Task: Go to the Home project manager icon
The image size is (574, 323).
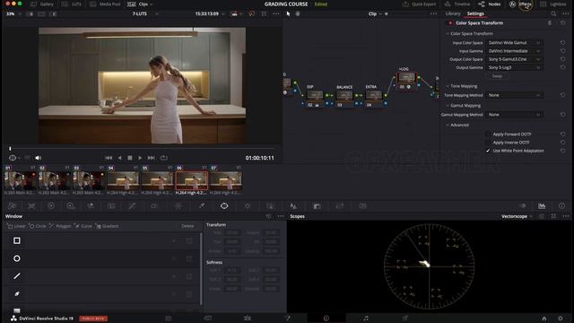Action: pyautogui.click(x=544, y=319)
